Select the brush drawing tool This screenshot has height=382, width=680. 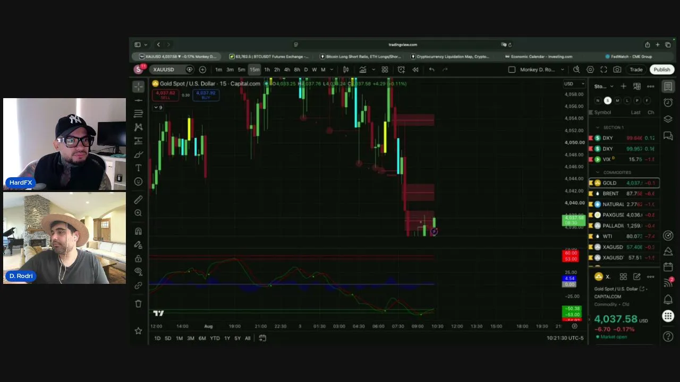pyautogui.click(x=139, y=154)
